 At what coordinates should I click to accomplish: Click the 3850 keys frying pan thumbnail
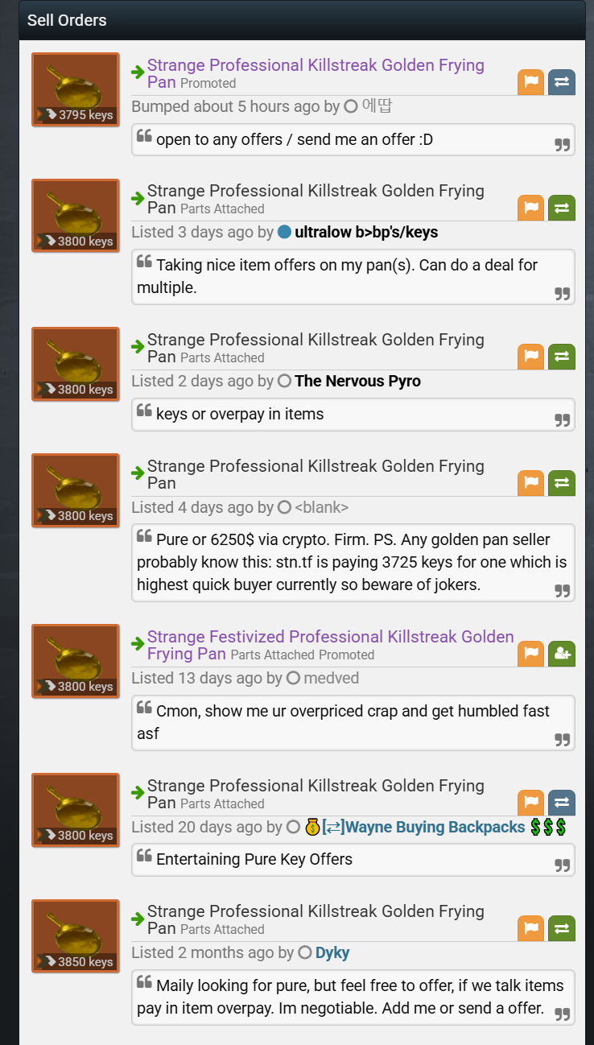click(x=76, y=936)
